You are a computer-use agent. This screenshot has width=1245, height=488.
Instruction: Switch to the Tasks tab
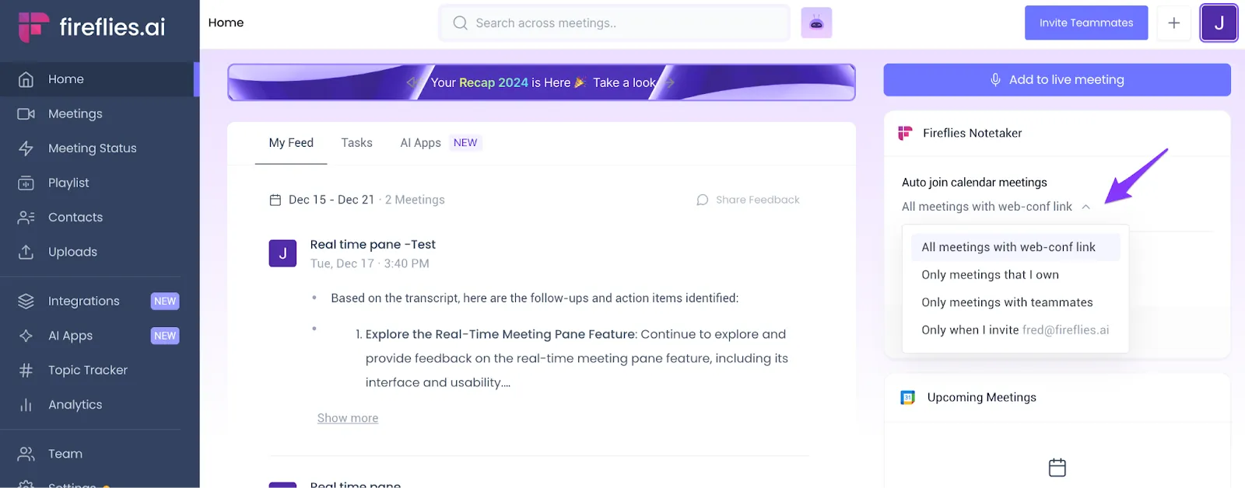coord(356,143)
